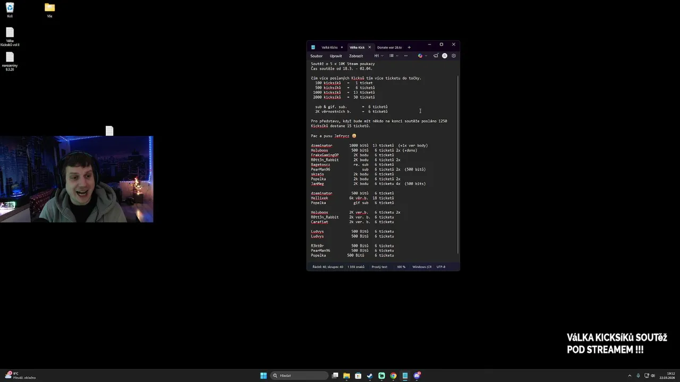Viewport: 680px width, 382px height.
Task: Open the green Streamlabs taskbar icon
Action: tap(381, 376)
